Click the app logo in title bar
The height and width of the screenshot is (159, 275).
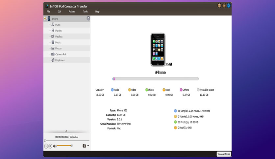click(x=47, y=6)
